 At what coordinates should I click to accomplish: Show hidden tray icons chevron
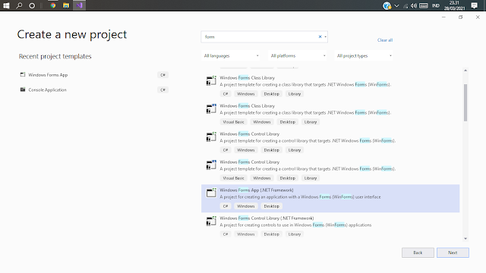[x=396, y=5]
